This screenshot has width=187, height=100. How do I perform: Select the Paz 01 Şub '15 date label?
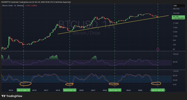coord(23,90)
